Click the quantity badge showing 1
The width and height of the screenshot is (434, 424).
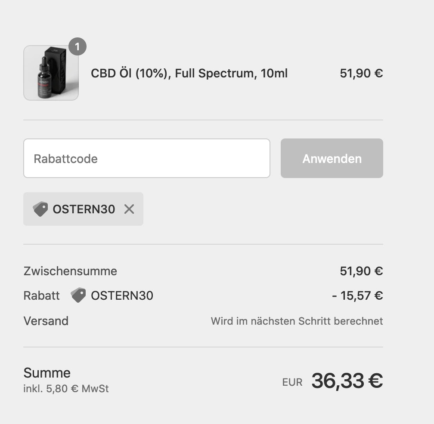click(x=77, y=47)
